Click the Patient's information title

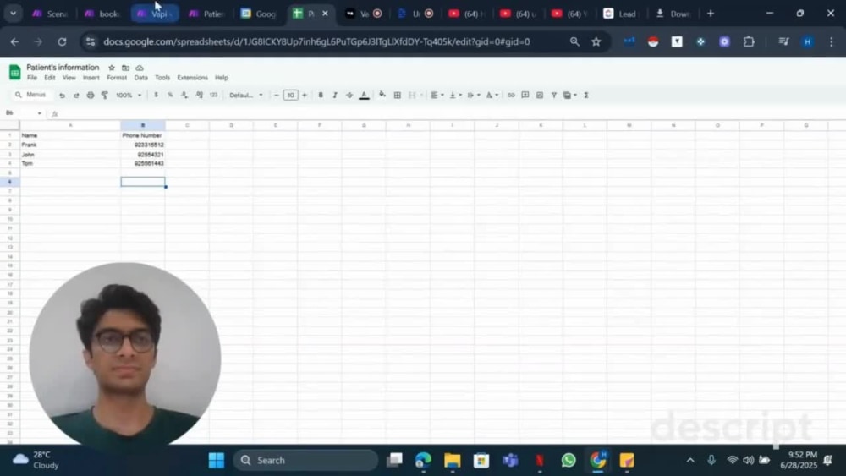point(63,68)
